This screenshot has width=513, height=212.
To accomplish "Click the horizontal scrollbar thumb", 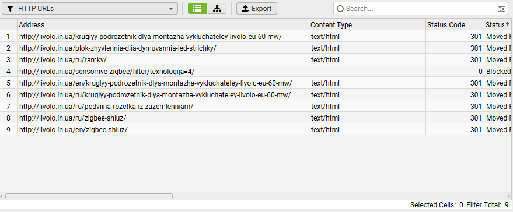I will point(89,196).
